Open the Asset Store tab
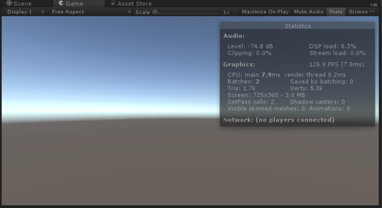The width and height of the screenshot is (382, 208). [131, 3]
